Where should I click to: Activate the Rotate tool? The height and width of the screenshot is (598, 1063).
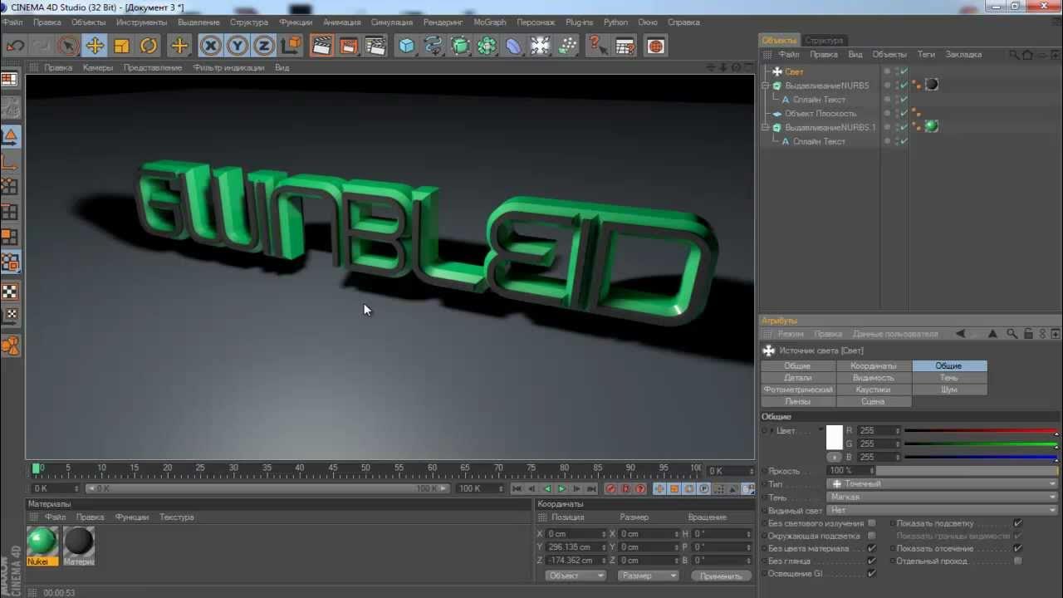click(149, 47)
